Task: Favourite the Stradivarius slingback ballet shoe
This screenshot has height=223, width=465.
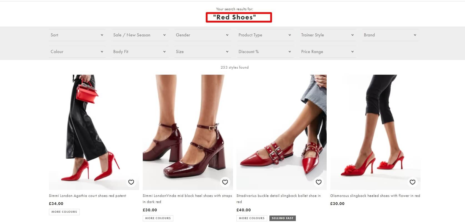Action: tap(319, 182)
